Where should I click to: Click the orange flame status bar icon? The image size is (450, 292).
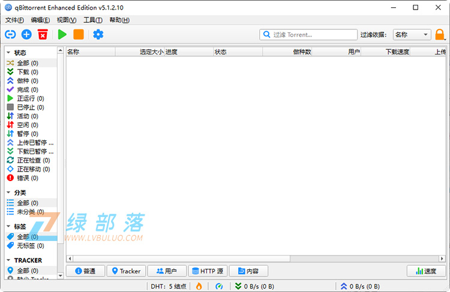[199, 286]
